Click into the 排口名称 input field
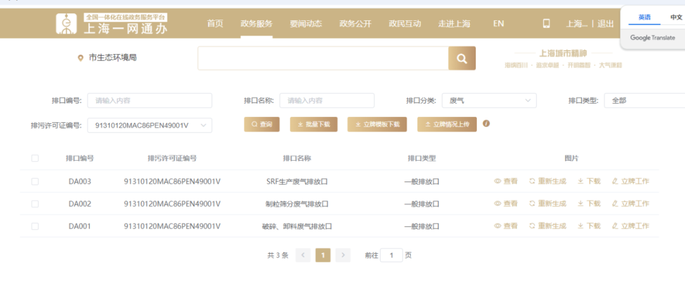This screenshot has width=685, height=291. click(x=327, y=101)
